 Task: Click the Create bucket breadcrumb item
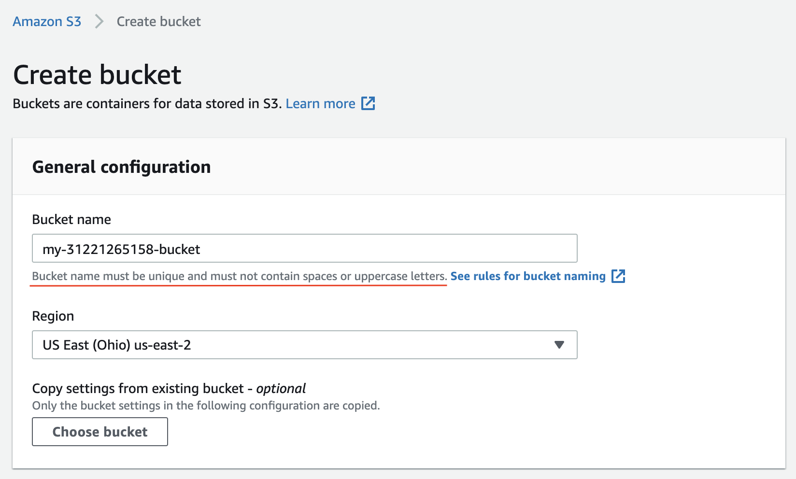pos(158,22)
